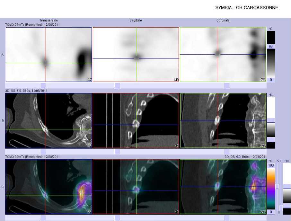Image resolution: width=291 pixels, height=221 pixels.
Task: Click row A TOMO 99mTc series label
Action: click(32, 24)
